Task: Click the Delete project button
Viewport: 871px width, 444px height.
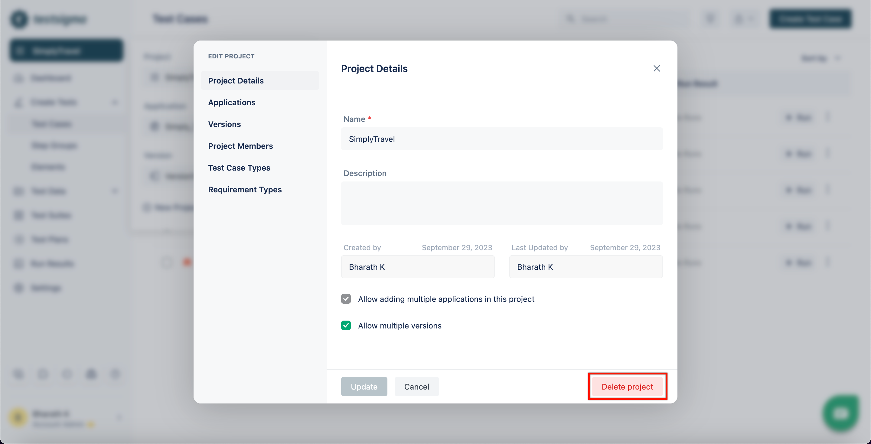Action: pos(628,386)
